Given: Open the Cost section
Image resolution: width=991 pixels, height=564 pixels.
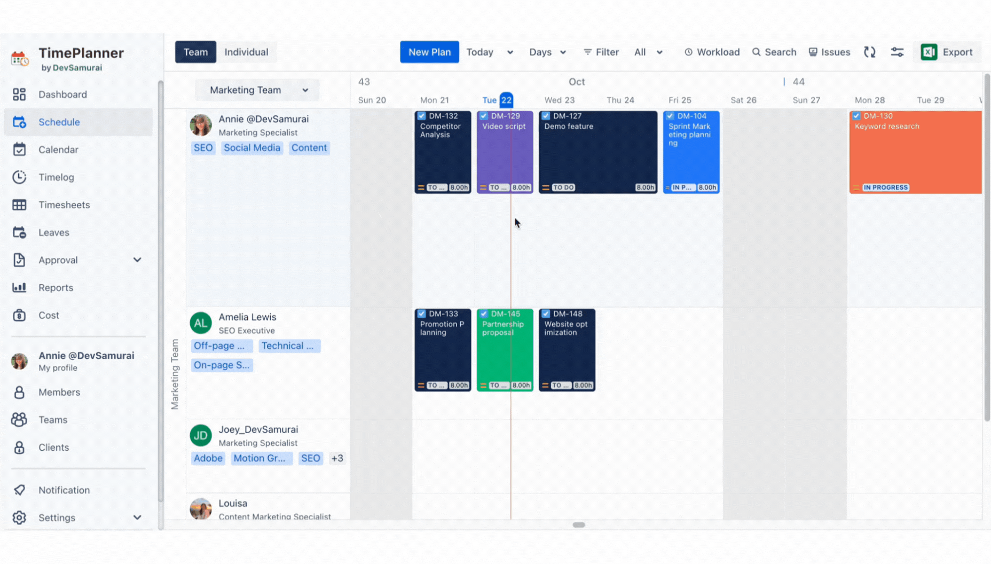Looking at the screenshot, I should 48,315.
